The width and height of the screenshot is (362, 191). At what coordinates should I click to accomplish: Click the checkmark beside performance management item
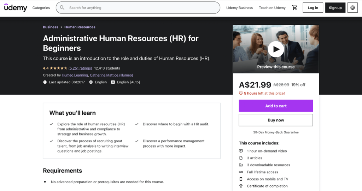coord(137,141)
